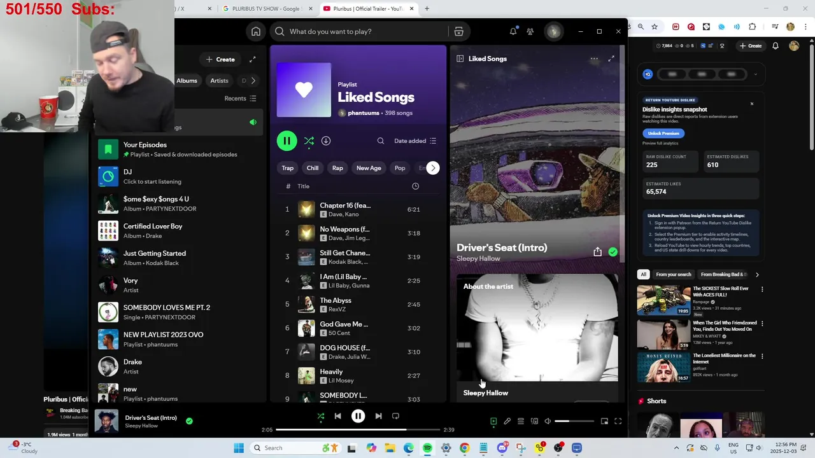Open the Spotify miniplayer

click(x=604, y=421)
